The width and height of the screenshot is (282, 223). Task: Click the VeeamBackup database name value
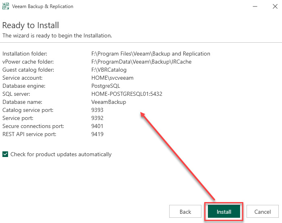[109, 102]
